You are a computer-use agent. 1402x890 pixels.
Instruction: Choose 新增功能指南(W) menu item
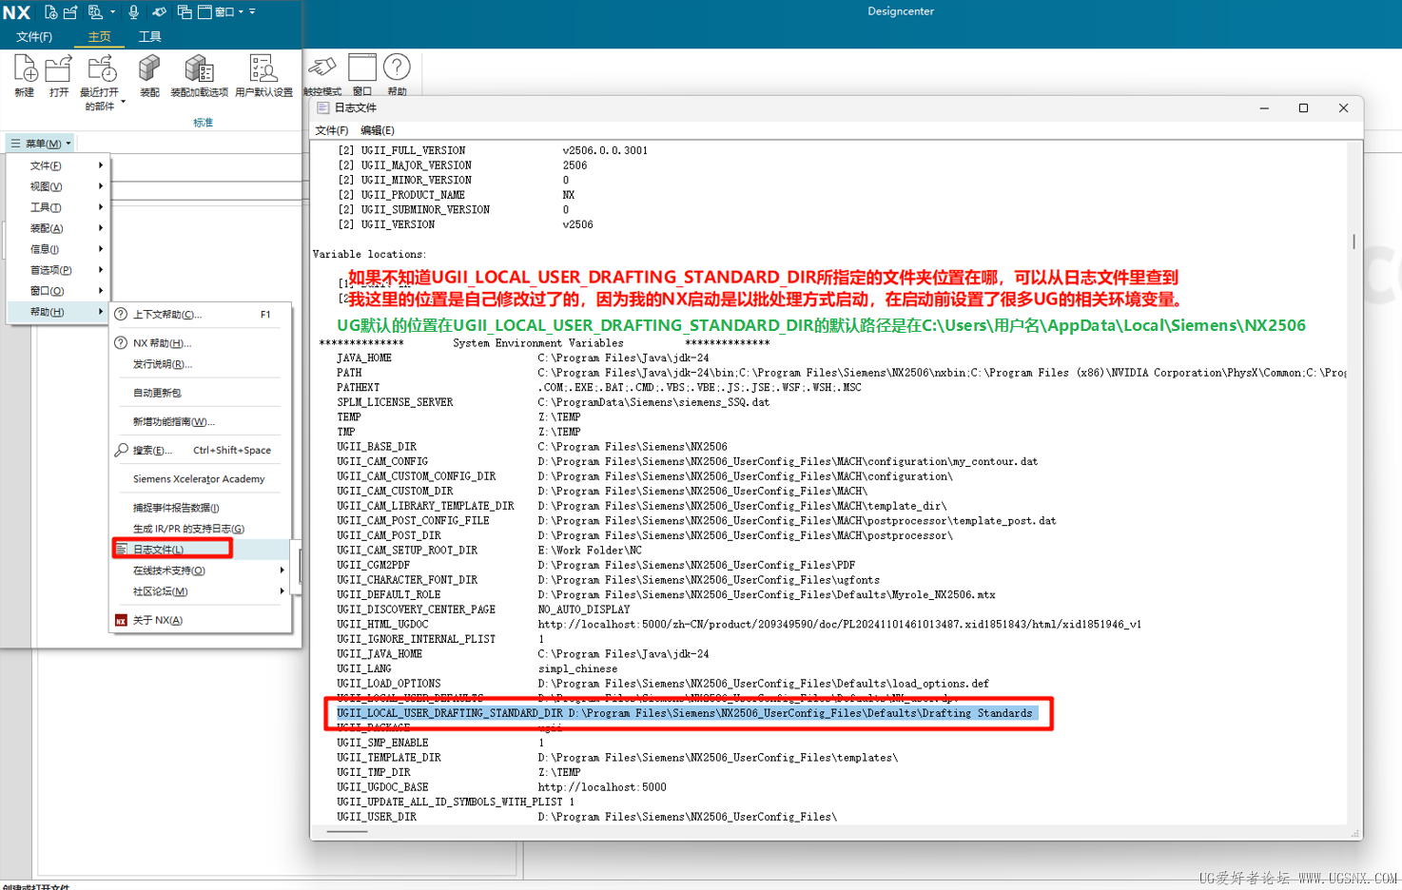click(x=200, y=421)
